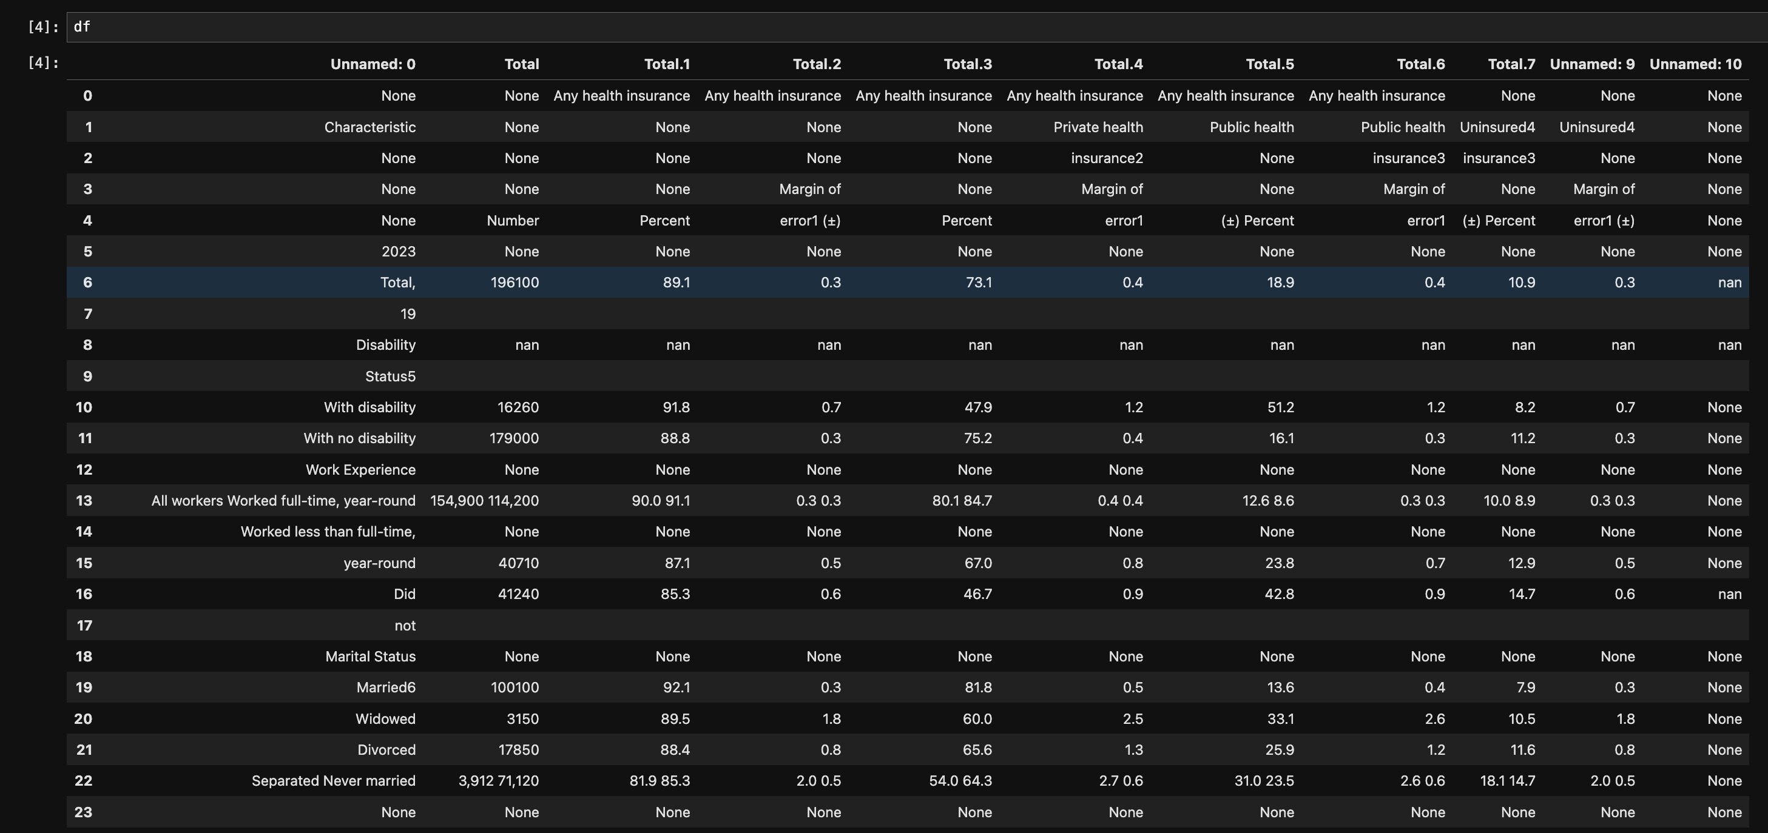Click the Widowed row label
The height and width of the screenshot is (833, 1768).
point(386,718)
